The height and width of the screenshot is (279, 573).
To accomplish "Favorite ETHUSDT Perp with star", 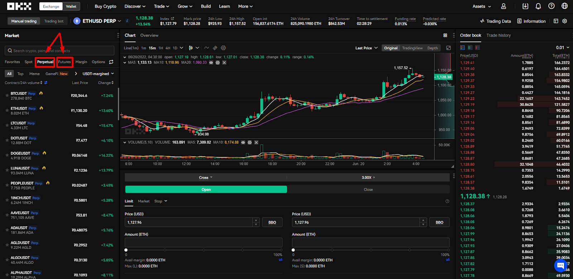I will [x=7, y=111].
